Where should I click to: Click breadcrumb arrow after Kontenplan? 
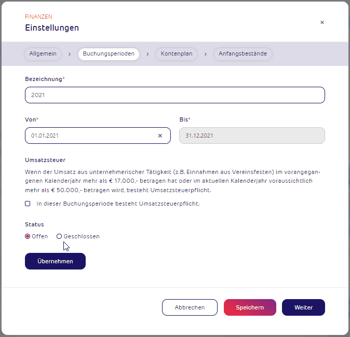[206, 54]
